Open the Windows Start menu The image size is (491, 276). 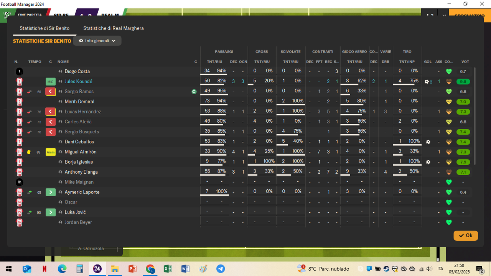[x=8, y=269]
